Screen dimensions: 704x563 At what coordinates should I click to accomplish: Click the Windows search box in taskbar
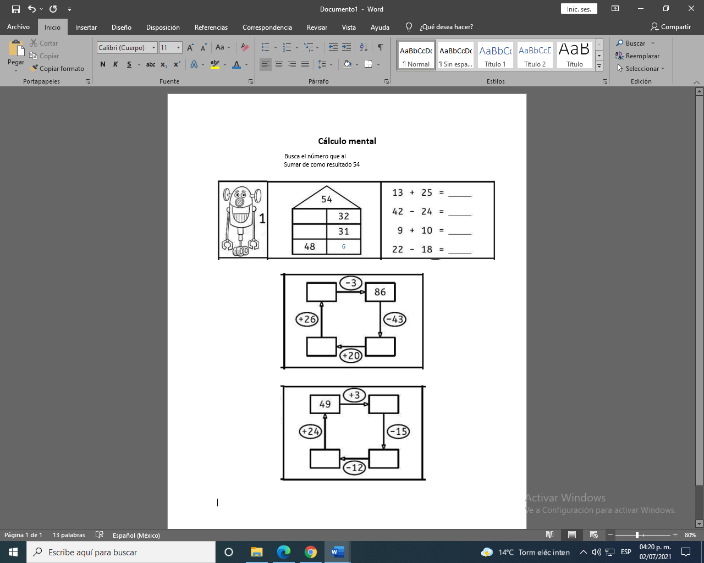pos(121,552)
